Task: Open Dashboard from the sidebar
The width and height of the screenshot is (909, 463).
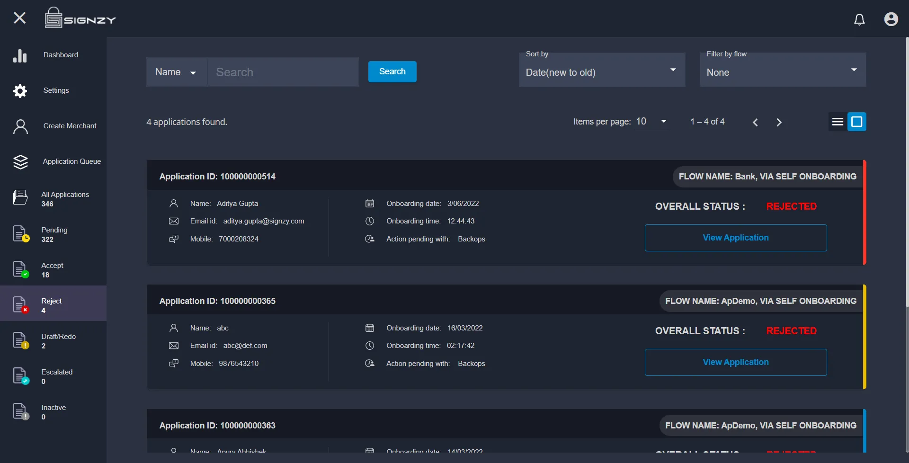Action: click(53, 55)
